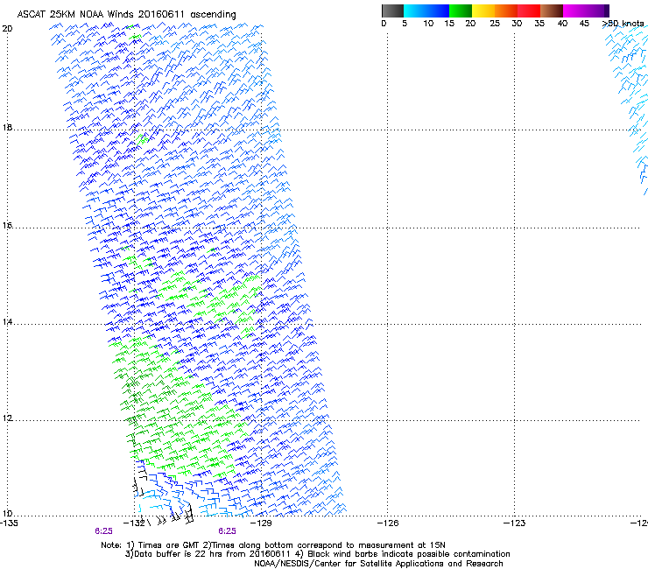Click the purple '6:25' time below longitude -132
This screenshot has width=648, height=569.
(103, 531)
